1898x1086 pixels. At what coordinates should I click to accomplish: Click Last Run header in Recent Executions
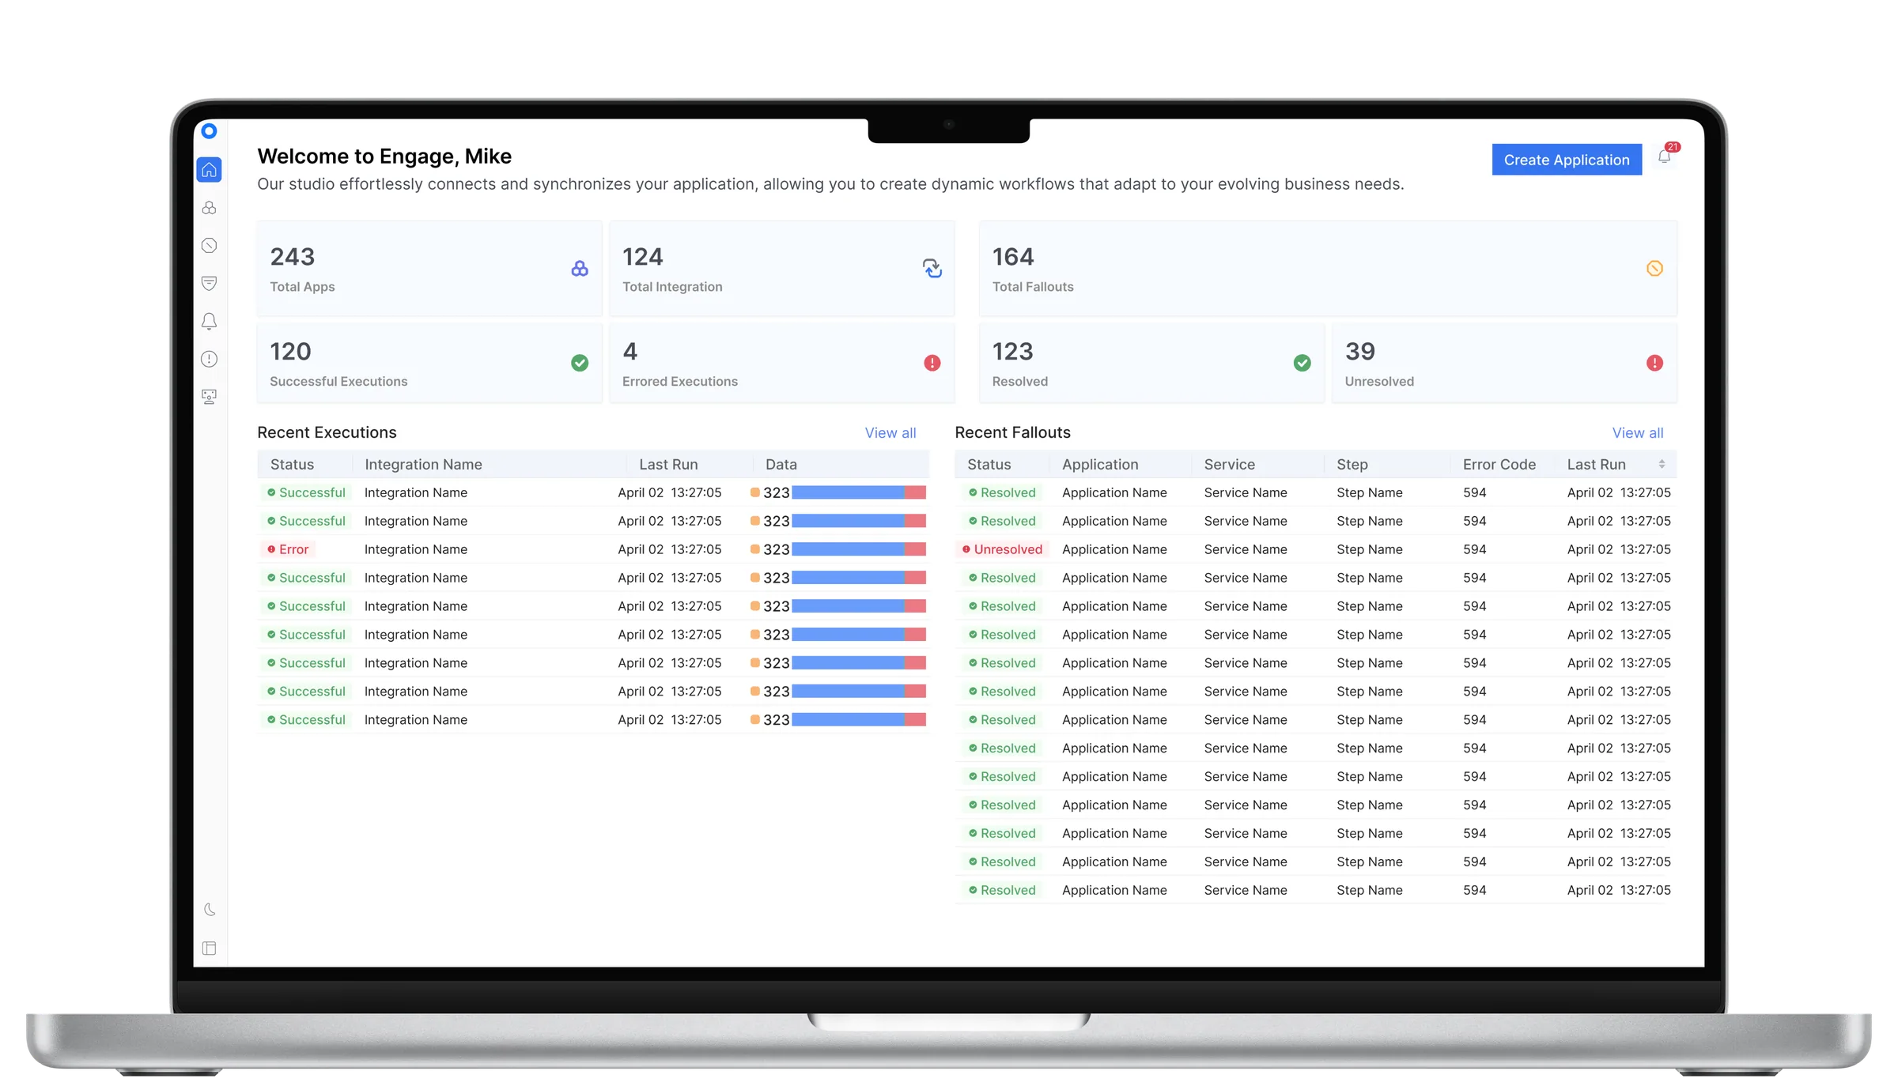tap(668, 465)
